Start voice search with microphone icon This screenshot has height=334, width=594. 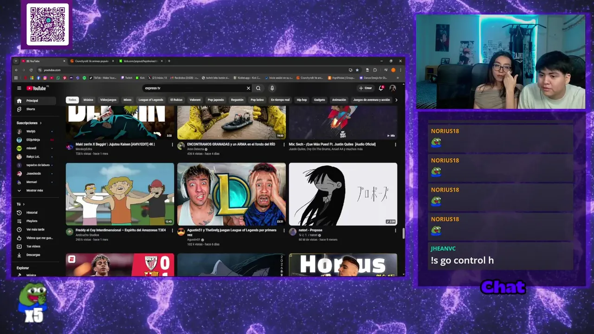[272, 88]
